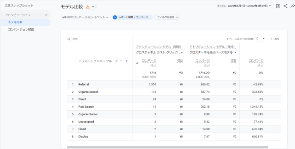The width and height of the screenshot is (295, 149).
Task: Select the Direct row
Action: coord(174,99)
